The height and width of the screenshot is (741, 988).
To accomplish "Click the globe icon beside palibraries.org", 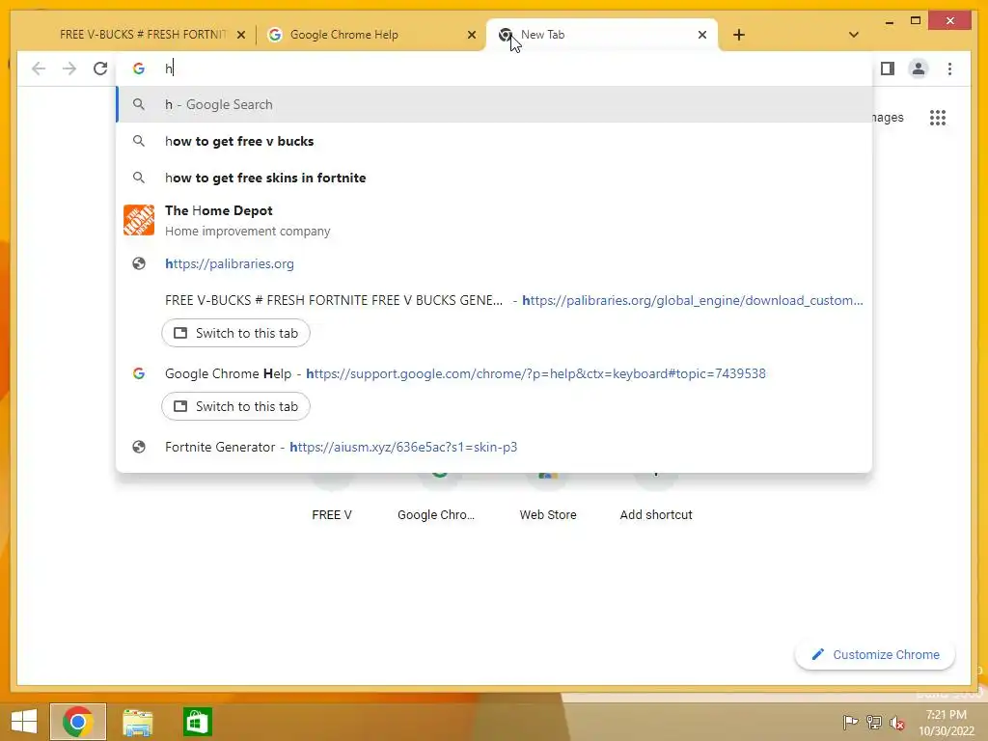I will click(139, 264).
